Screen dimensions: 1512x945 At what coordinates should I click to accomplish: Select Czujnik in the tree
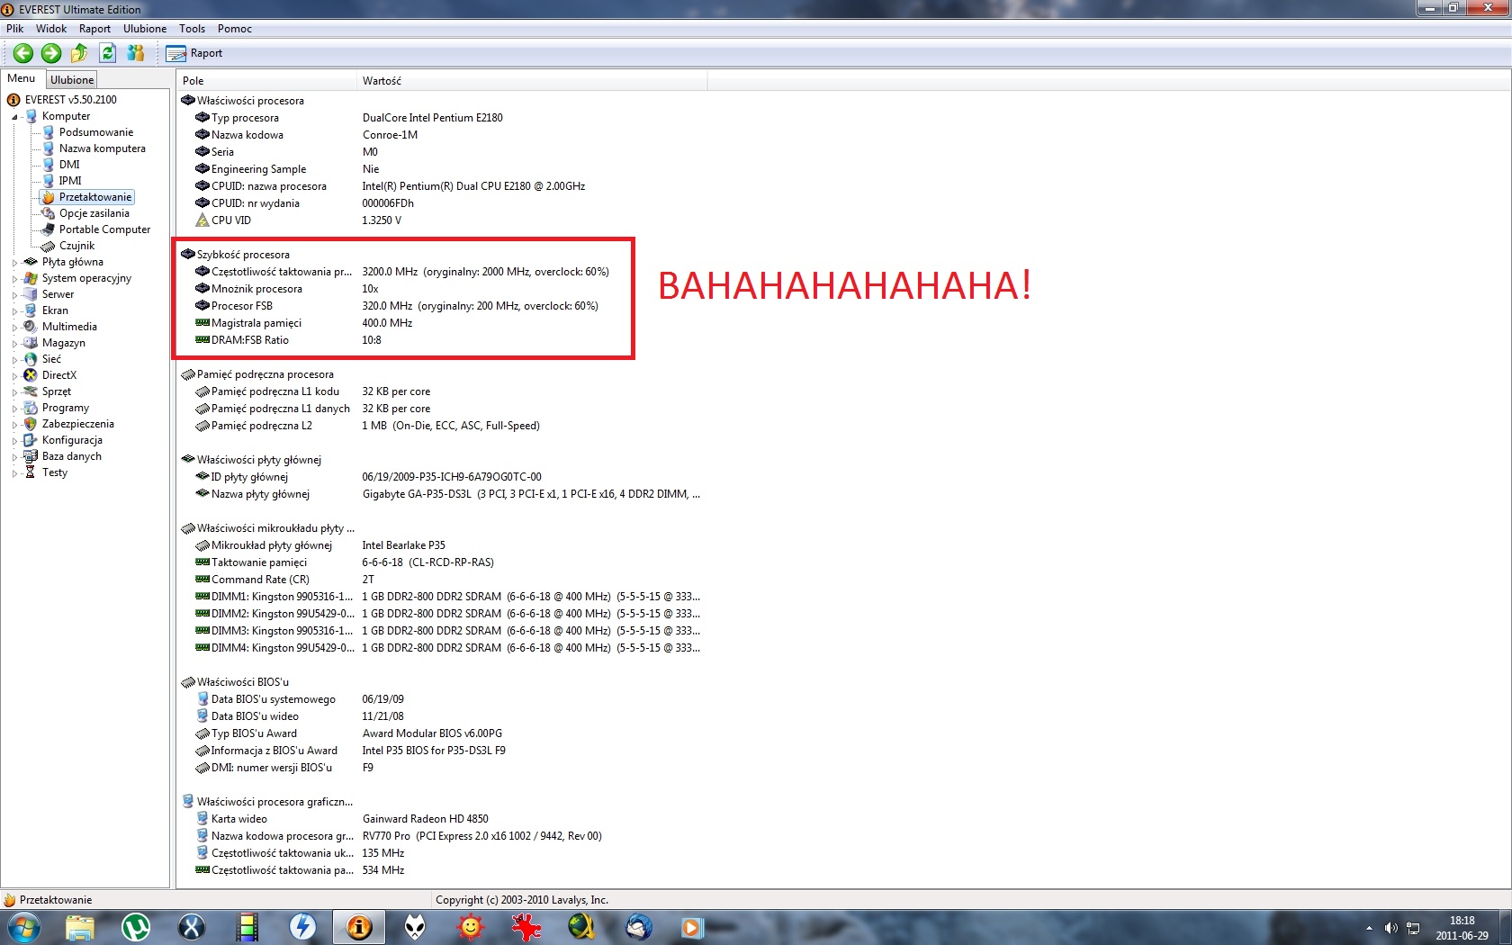[76, 246]
